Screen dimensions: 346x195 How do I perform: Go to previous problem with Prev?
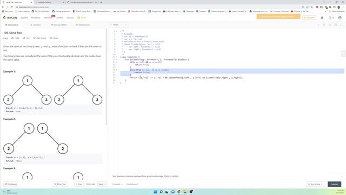pos(79,184)
